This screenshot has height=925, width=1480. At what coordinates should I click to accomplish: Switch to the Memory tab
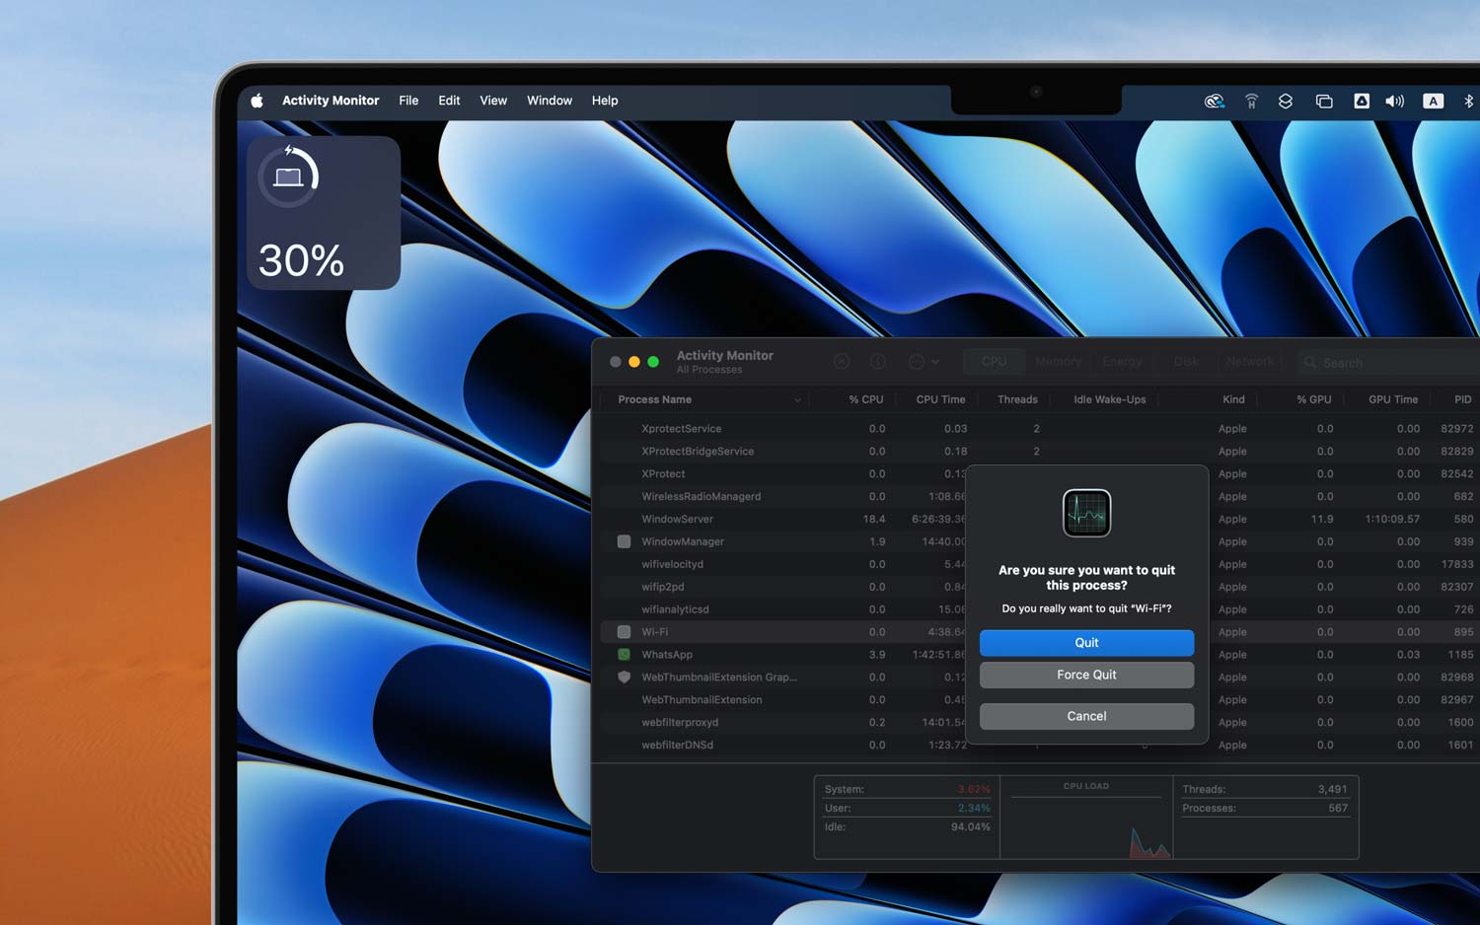tap(1057, 361)
